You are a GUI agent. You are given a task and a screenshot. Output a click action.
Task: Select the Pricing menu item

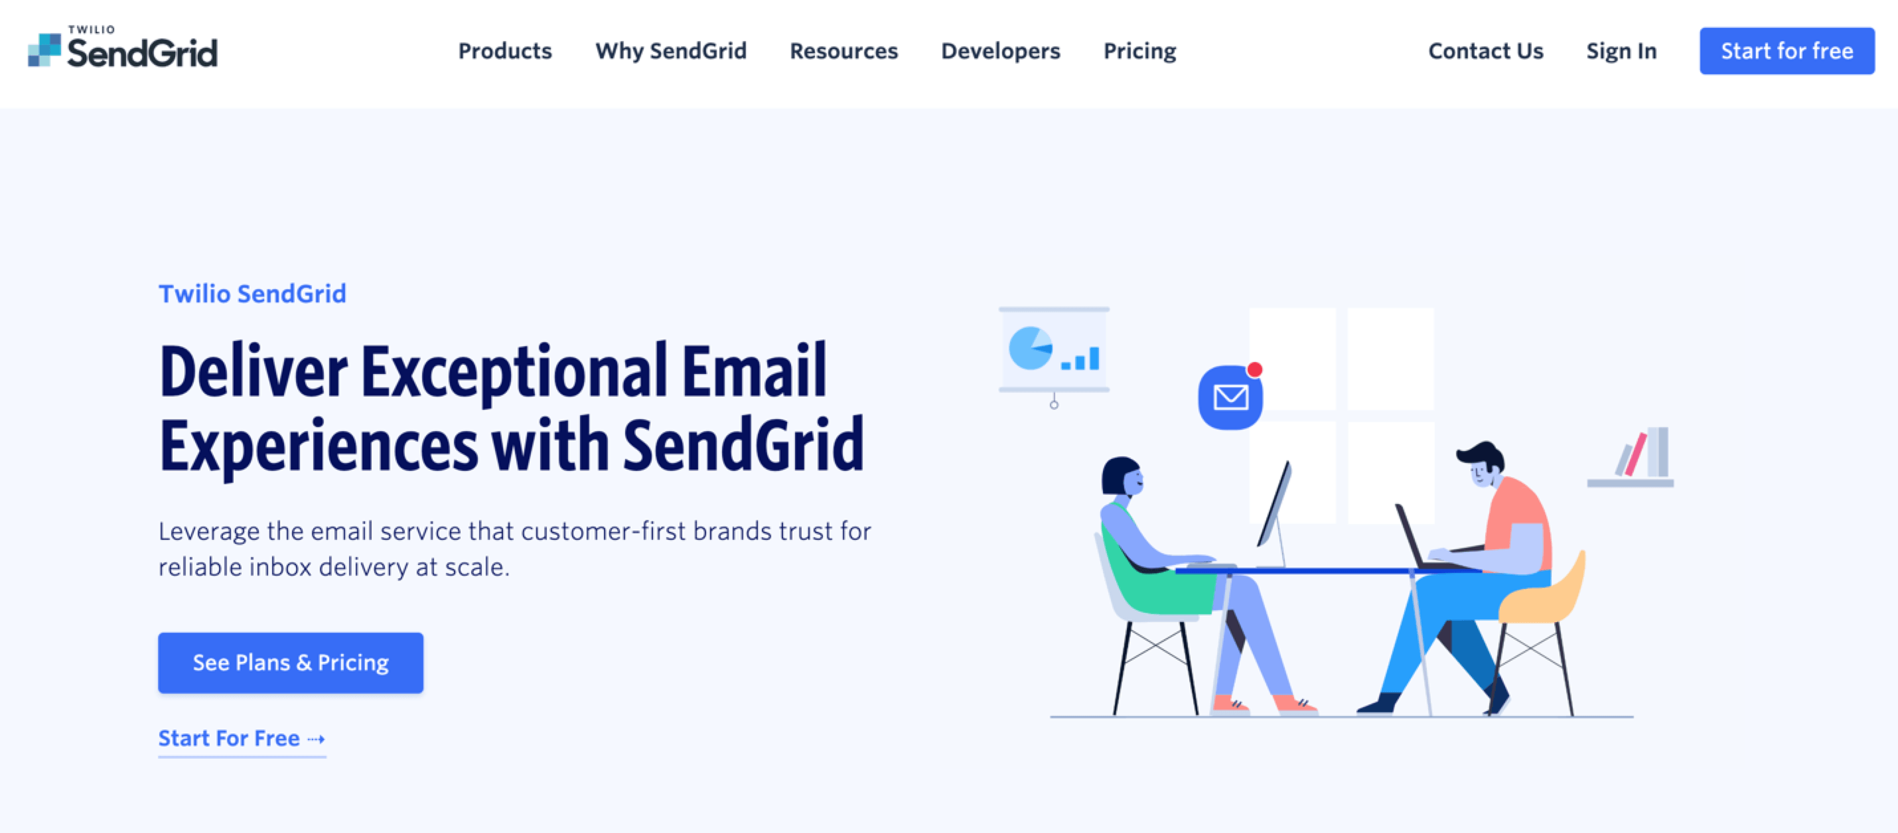tap(1138, 51)
